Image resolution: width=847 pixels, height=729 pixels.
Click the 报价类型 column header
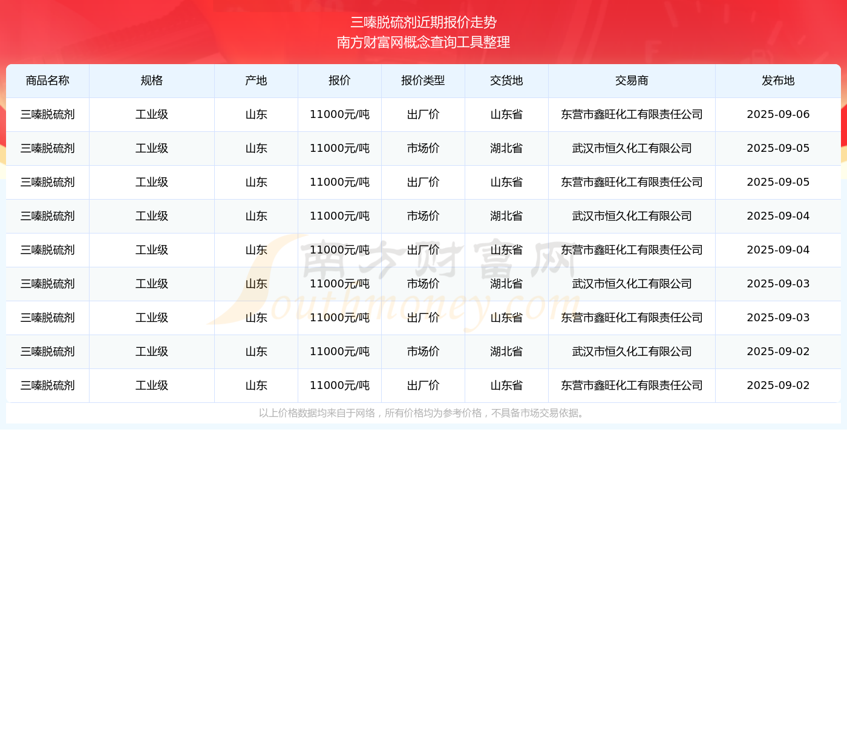tap(423, 81)
